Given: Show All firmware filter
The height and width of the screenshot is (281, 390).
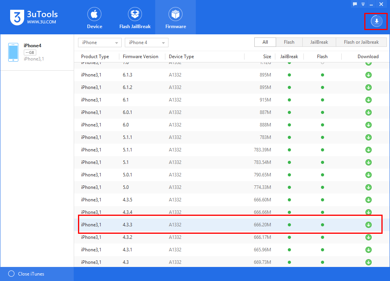Looking at the screenshot, I should (x=265, y=42).
